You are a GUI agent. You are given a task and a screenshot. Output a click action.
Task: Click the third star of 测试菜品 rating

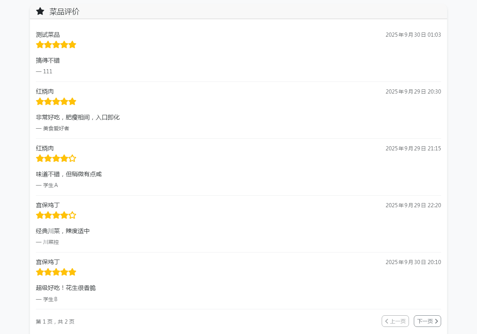pyautogui.click(x=56, y=45)
